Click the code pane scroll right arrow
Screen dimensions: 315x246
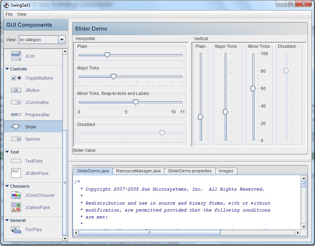tap(298, 233)
